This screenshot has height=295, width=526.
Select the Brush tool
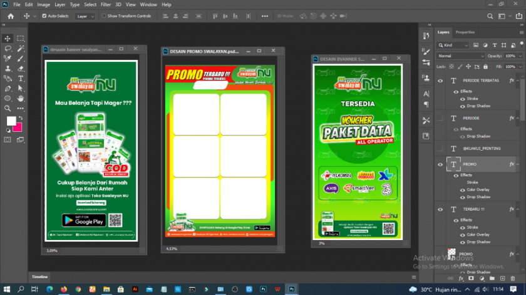tap(21, 59)
